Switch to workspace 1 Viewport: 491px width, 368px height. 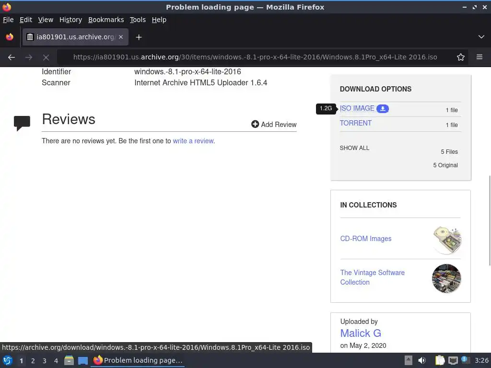pyautogui.click(x=21, y=361)
